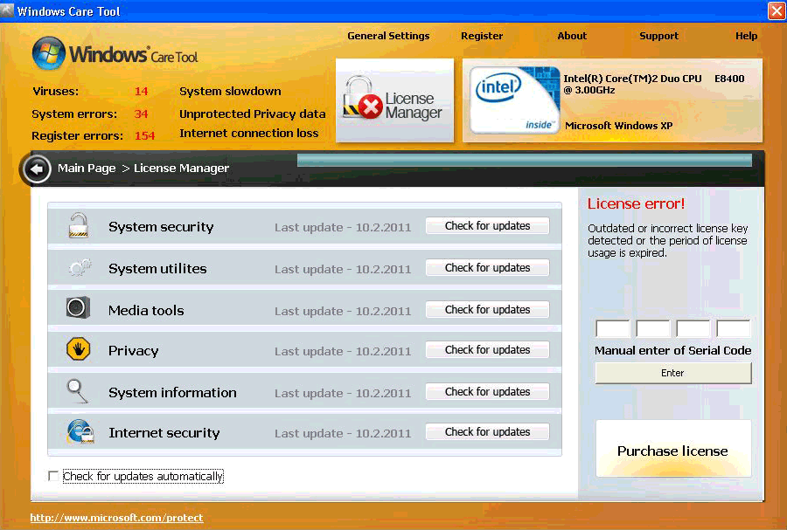Open the Support menu item
Image resolution: width=787 pixels, height=530 pixels.
click(658, 36)
